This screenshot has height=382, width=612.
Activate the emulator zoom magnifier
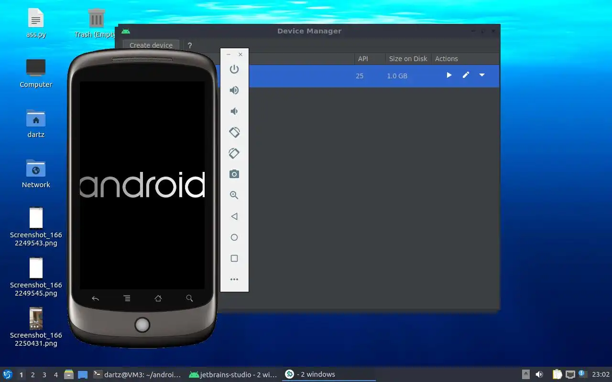(x=234, y=195)
